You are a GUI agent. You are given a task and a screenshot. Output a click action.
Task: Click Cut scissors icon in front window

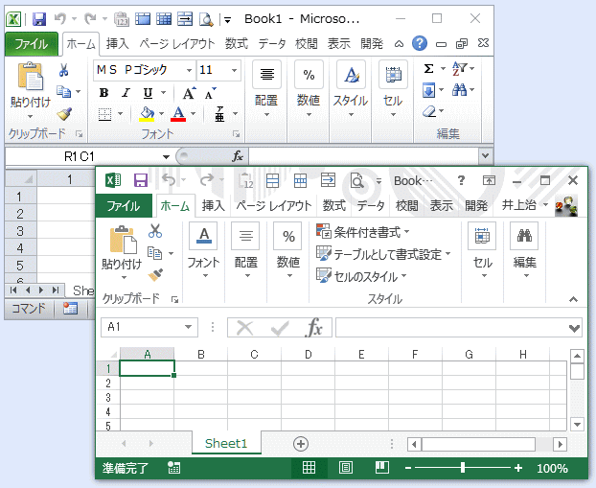[x=155, y=230]
